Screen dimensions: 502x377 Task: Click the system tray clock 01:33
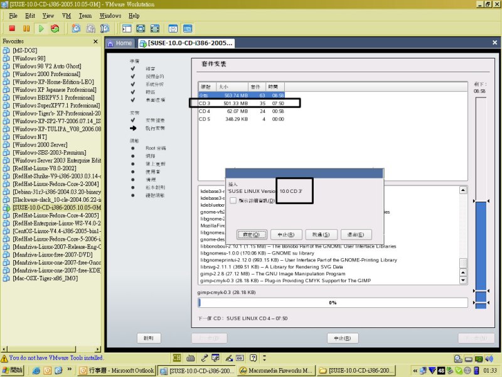[x=490, y=371]
